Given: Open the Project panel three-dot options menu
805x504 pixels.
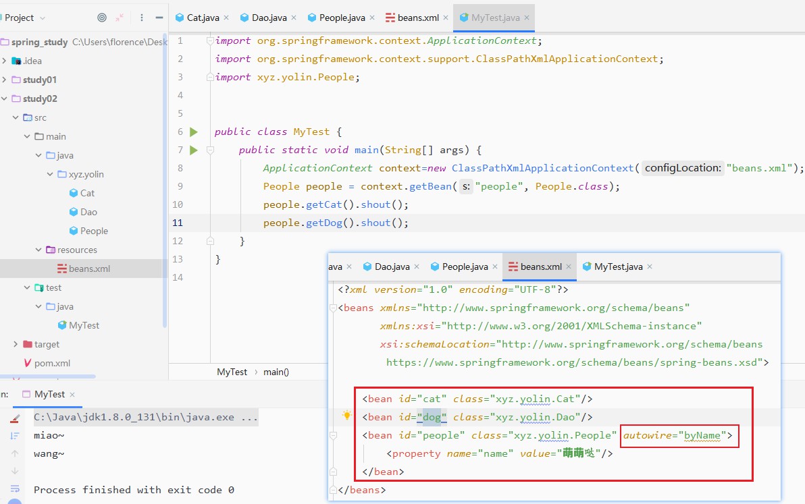Looking at the screenshot, I should 141,18.
